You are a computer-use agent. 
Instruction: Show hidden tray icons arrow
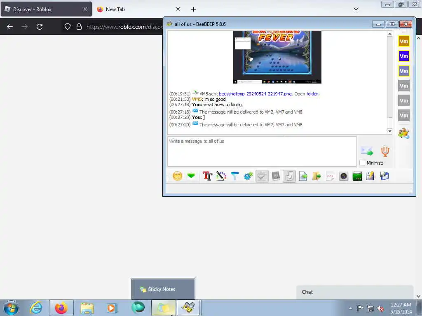click(x=350, y=308)
